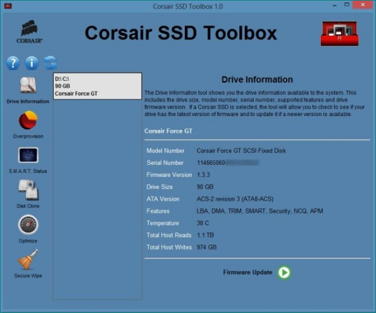Open the S.M.A.R.T. Status monitor icon

[x=28, y=155]
